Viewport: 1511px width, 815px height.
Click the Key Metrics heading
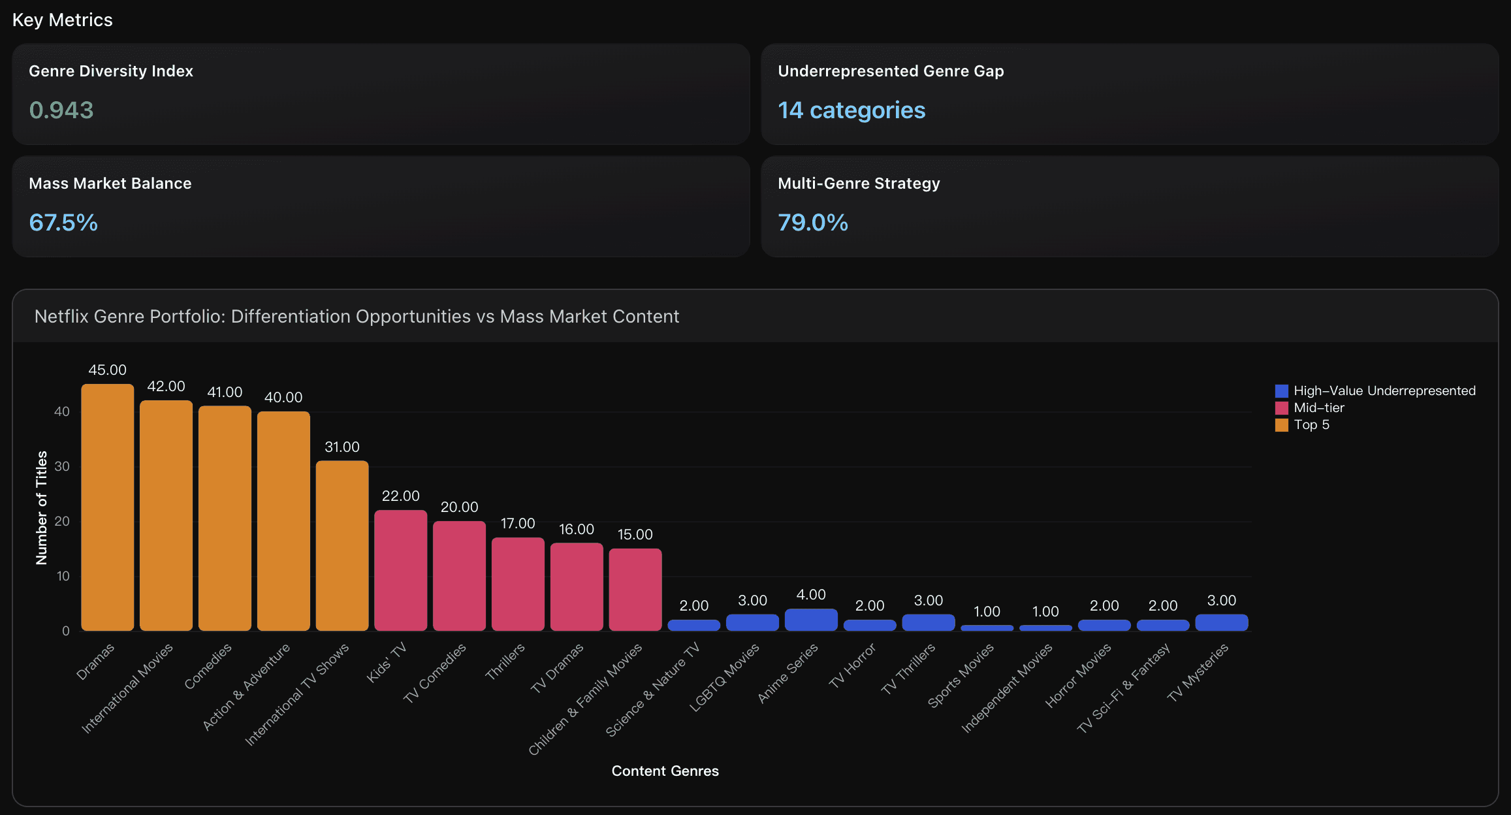tap(63, 19)
